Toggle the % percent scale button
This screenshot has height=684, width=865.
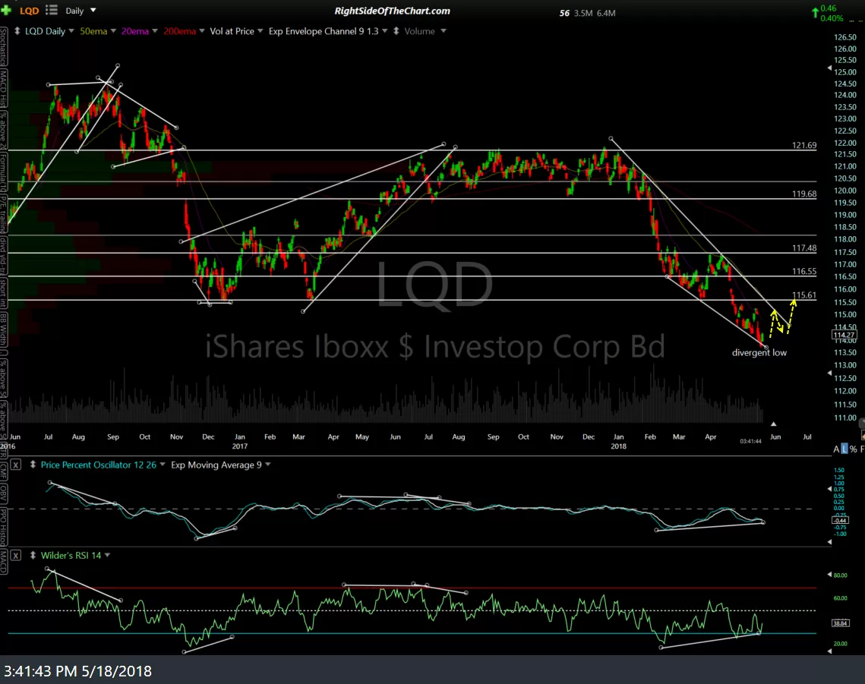point(854,449)
